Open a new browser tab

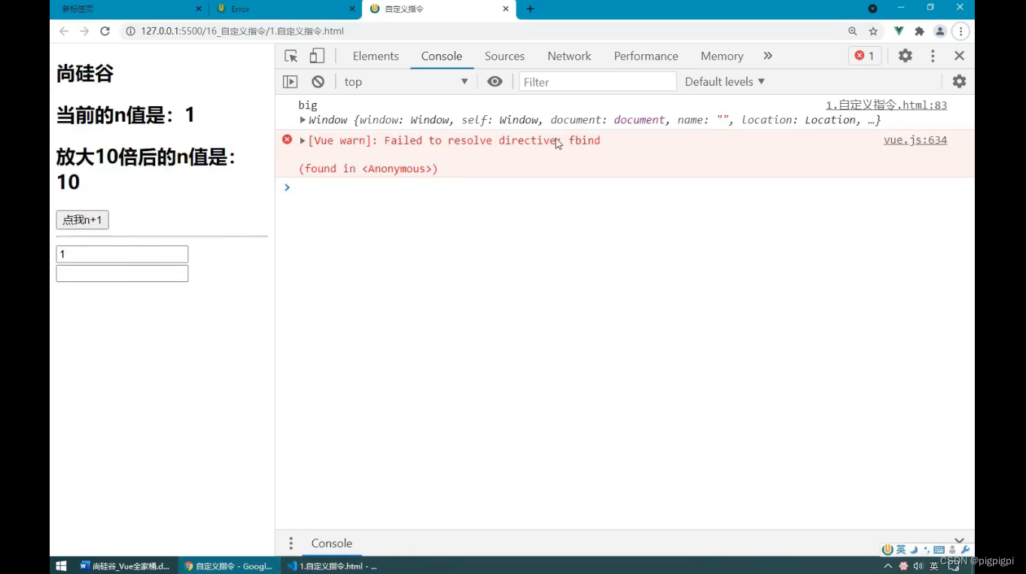coord(530,9)
